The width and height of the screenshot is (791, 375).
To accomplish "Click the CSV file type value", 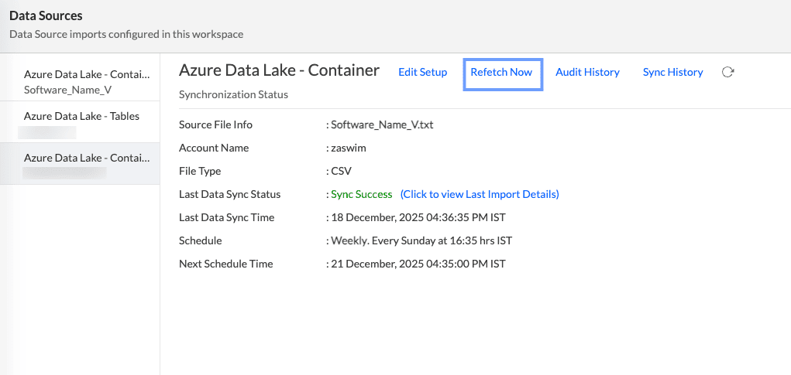I will pyautogui.click(x=342, y=171).
